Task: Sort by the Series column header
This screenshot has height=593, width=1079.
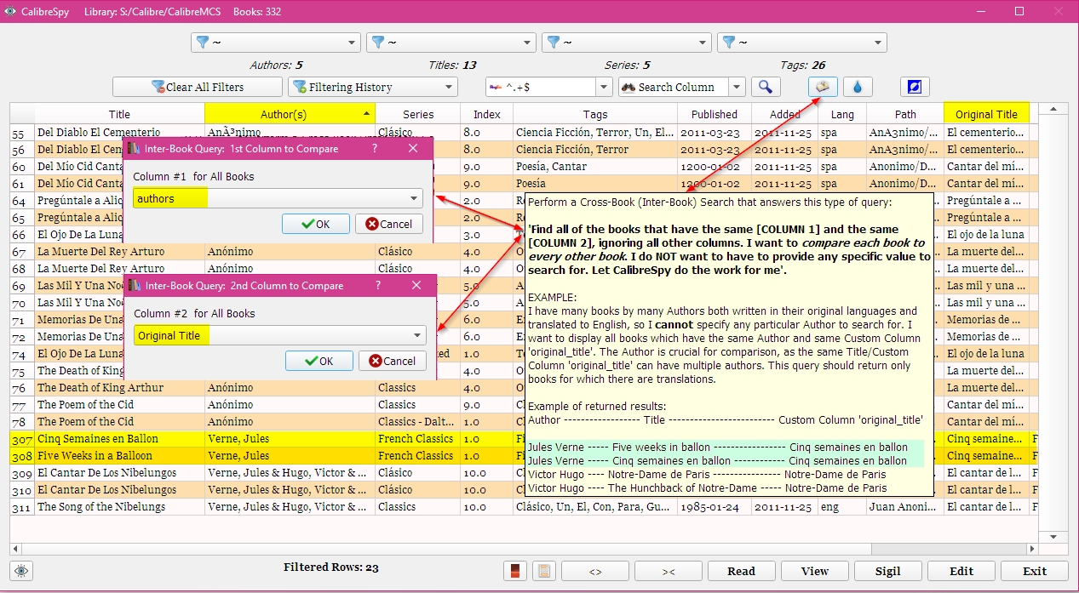Action: (418, 114)
